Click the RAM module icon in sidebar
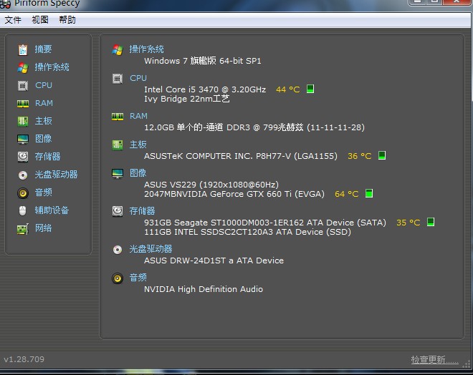This screenshot has width=473, height=375. [23, 104]
